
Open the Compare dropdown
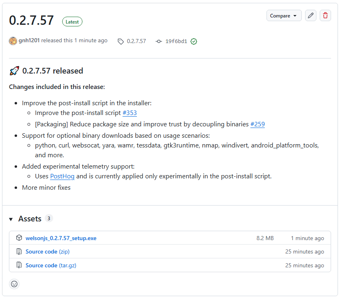284,16
